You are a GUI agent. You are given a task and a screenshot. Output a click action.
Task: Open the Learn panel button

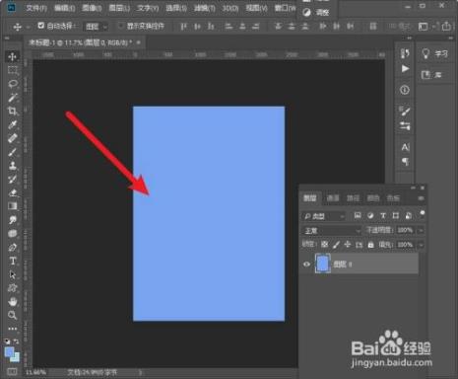click(435, 53)
